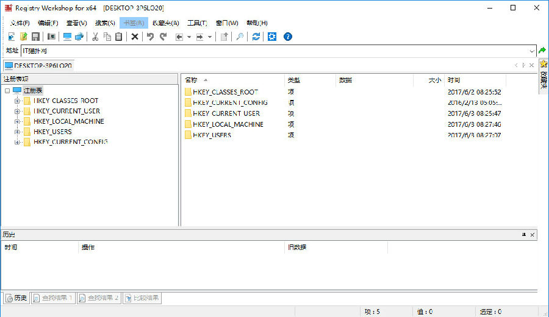Click the new registry file toolbar icon

click(11, 37)
